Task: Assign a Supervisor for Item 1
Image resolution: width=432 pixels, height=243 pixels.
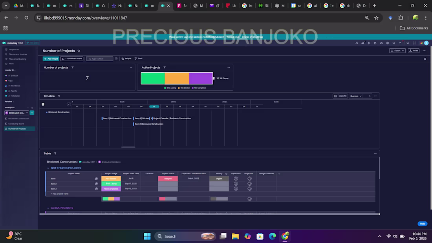Action: (x=236, y=179)
